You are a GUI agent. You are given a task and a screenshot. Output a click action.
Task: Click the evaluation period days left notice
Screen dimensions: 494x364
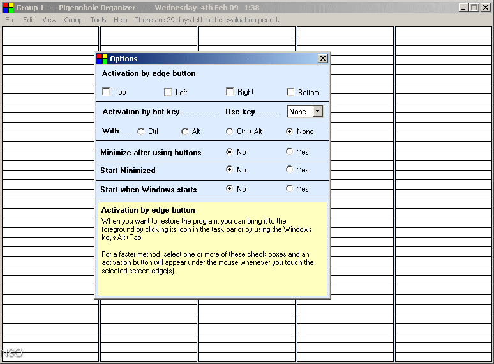coord(207,20)
